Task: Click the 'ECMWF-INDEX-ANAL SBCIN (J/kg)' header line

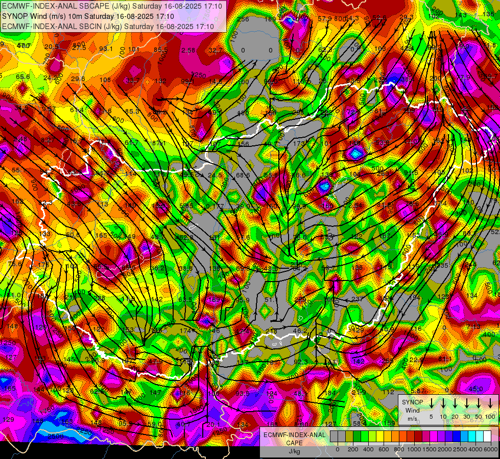Action: (108, 27)
